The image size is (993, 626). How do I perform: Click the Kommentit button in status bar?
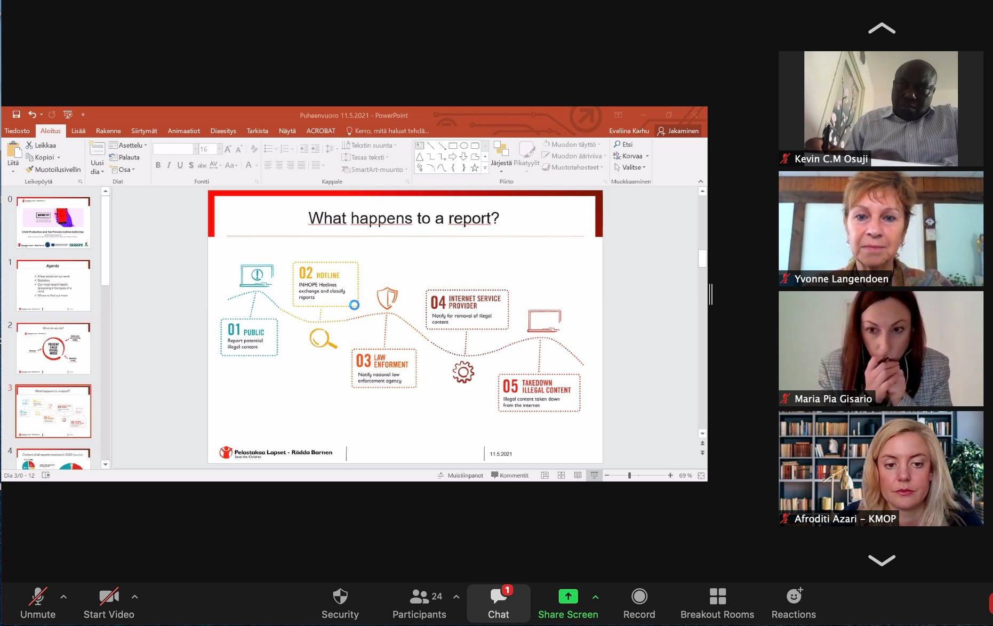510,475
